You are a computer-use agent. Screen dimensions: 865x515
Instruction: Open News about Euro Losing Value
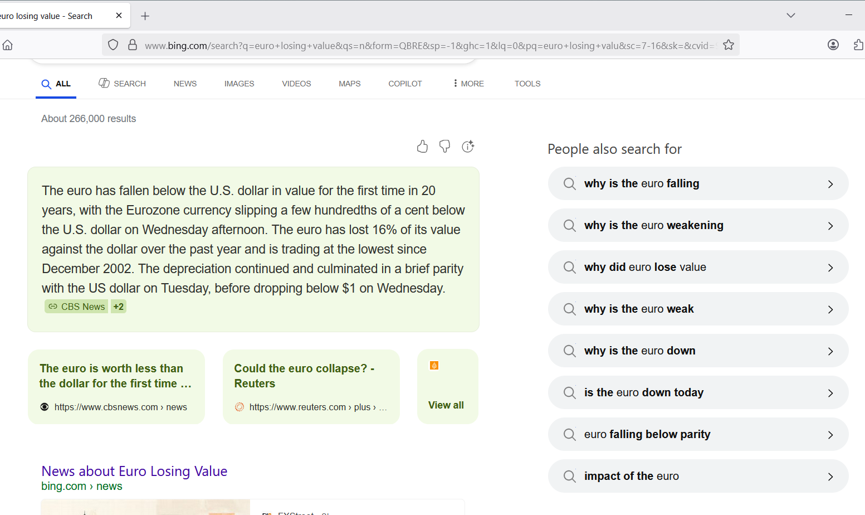134,471
